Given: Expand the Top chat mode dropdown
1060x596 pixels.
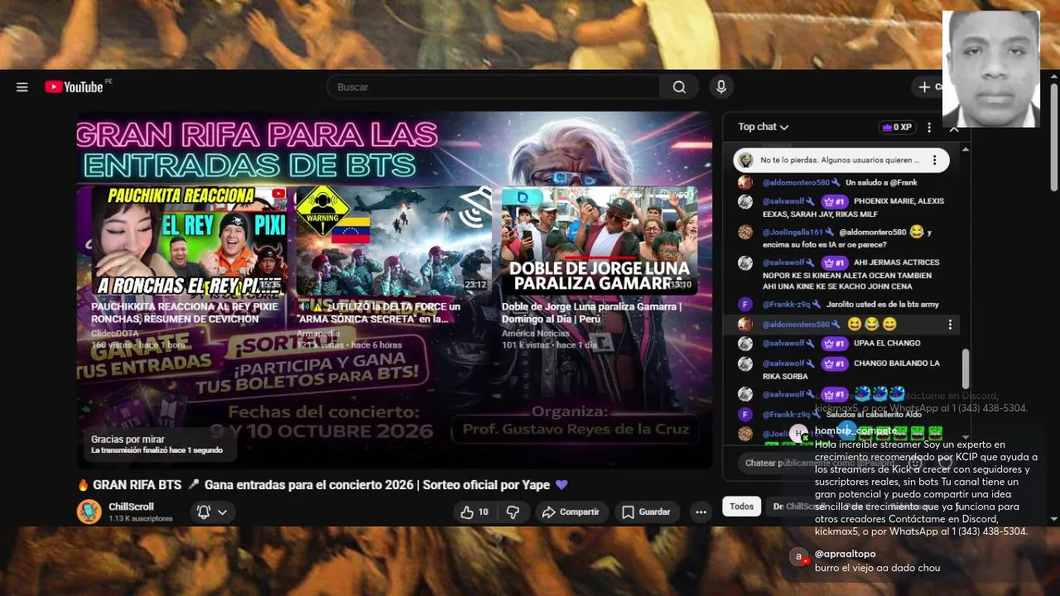Looking at the screenshot, I should [x=763, y=127].
